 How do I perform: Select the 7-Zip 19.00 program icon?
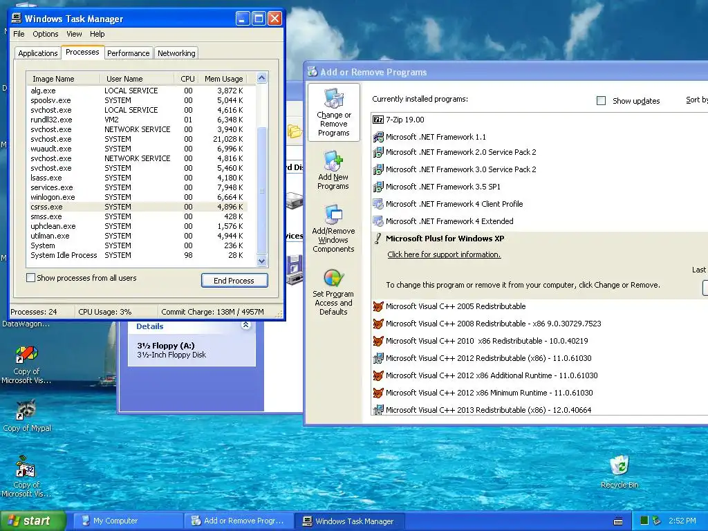point(378,120)
